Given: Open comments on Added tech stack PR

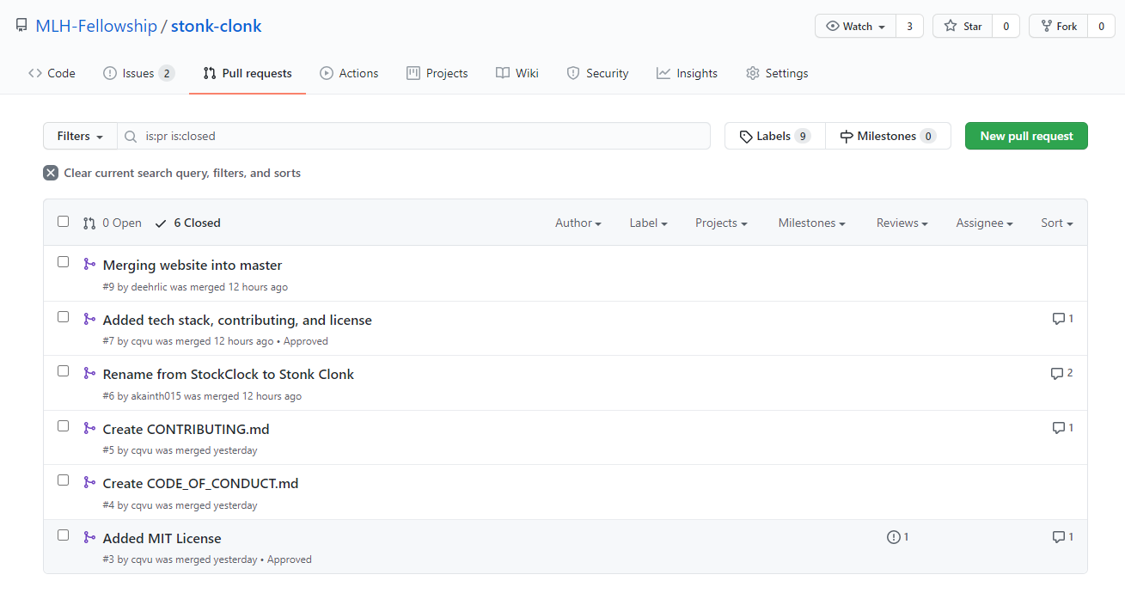Looking at the screenshot, I should pos(1063,319).
